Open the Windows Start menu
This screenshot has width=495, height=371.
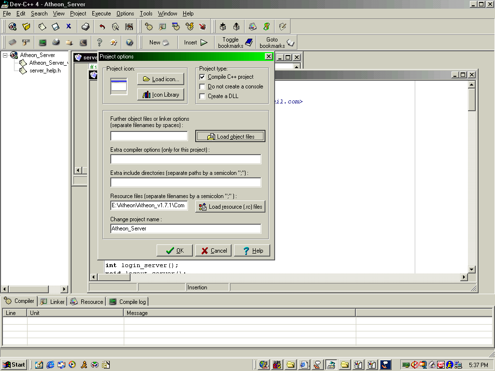(x=14, y=365)
